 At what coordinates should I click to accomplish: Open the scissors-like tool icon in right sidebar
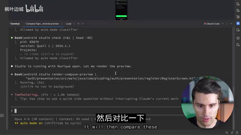click(238, 17)
